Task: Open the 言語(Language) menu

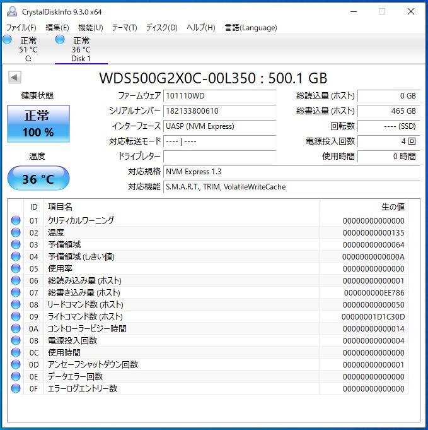Action: point(251,28)
